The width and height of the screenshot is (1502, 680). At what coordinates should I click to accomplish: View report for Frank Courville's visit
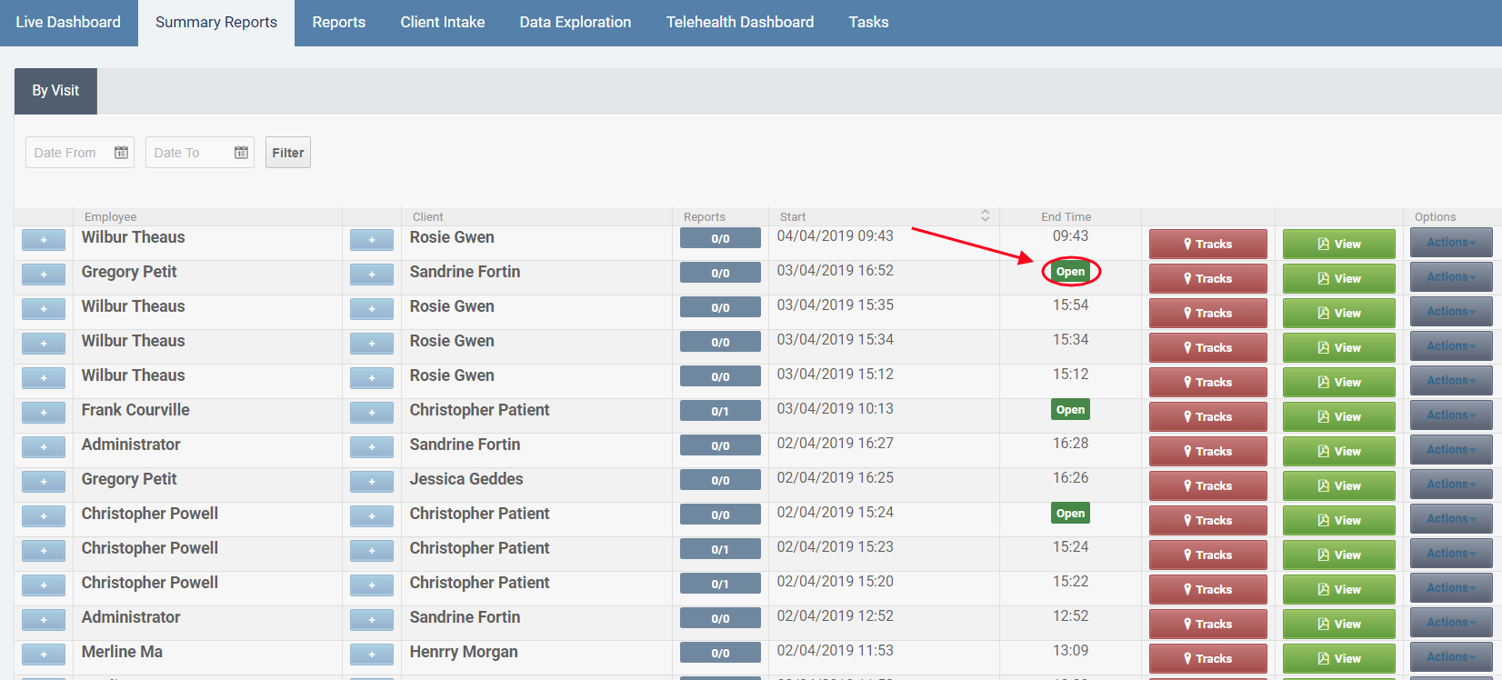(1338, 416)
